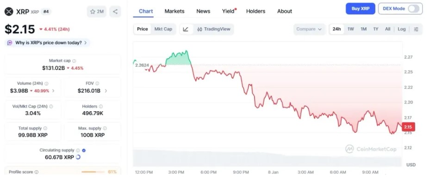Open the Holders tab
Screen dimensions: 430x187
coord(256,11)
